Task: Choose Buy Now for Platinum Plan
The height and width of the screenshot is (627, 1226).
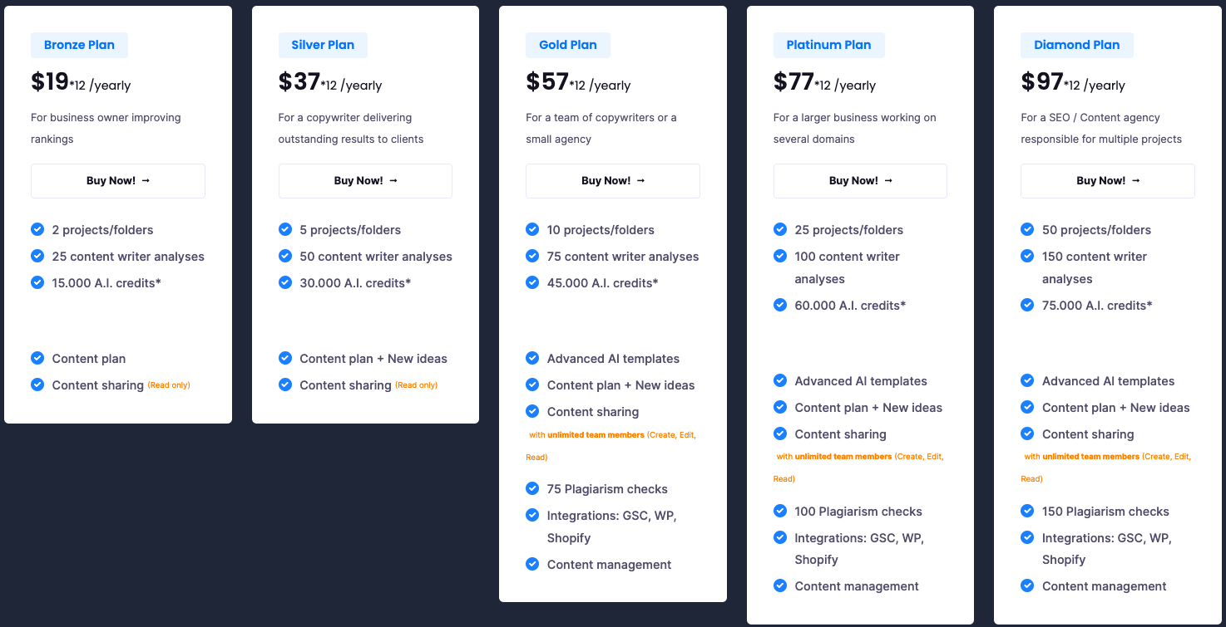Action: 860,180
